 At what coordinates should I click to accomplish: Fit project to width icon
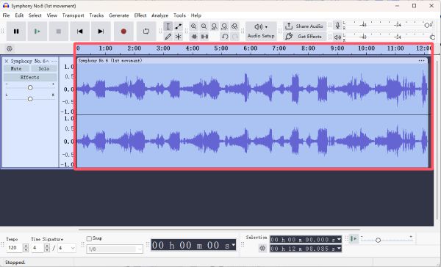click(224, 26)
